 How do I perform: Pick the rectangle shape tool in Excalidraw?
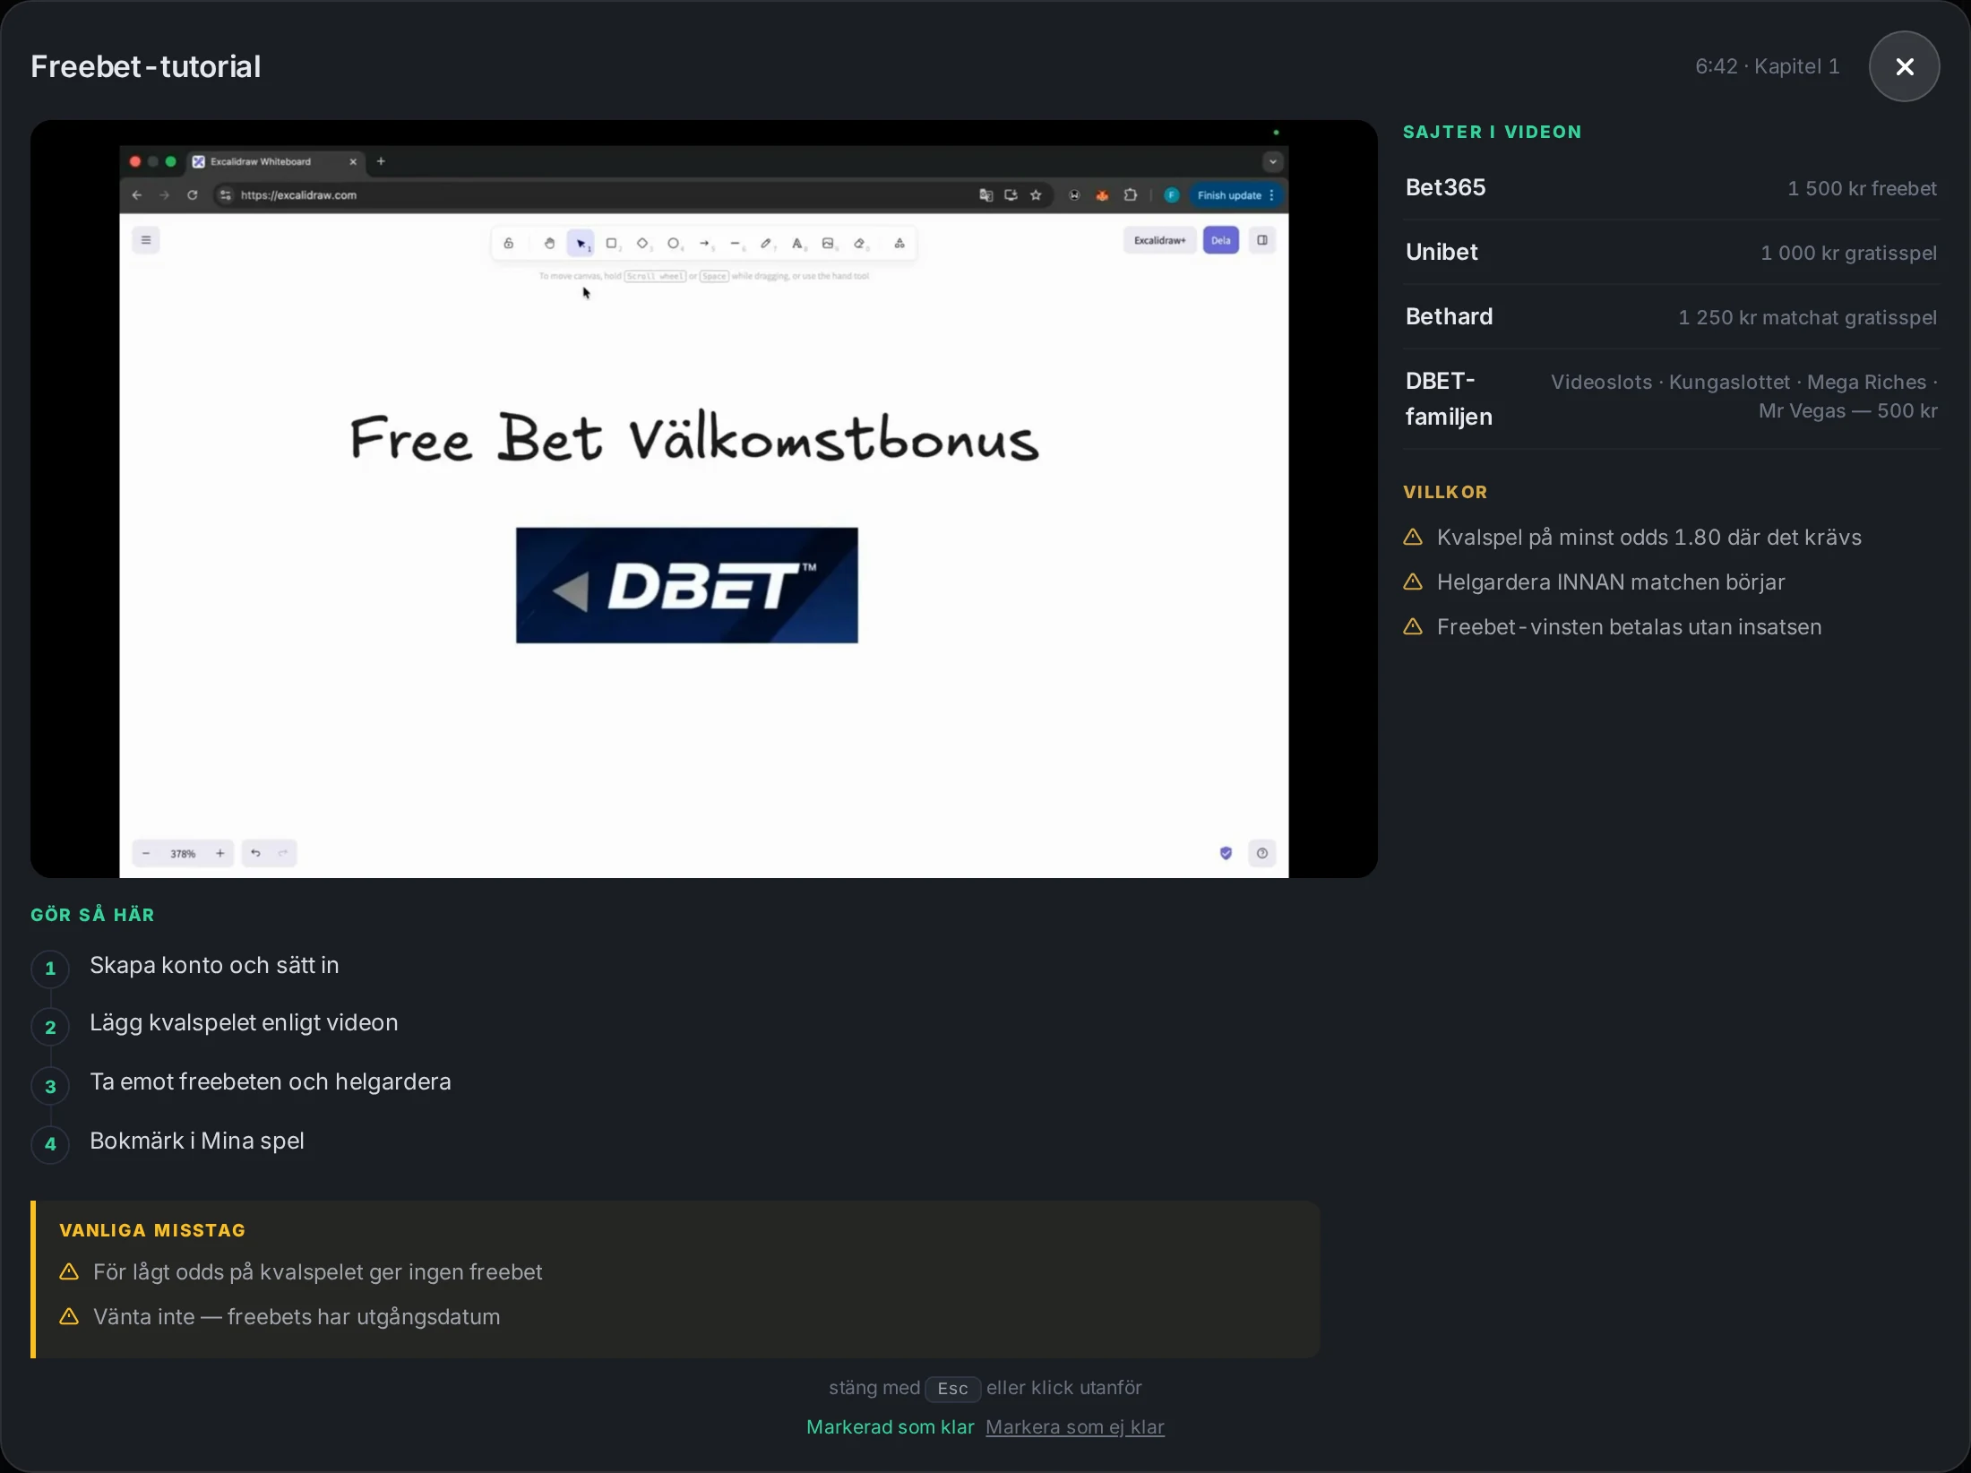coord(612,243)
